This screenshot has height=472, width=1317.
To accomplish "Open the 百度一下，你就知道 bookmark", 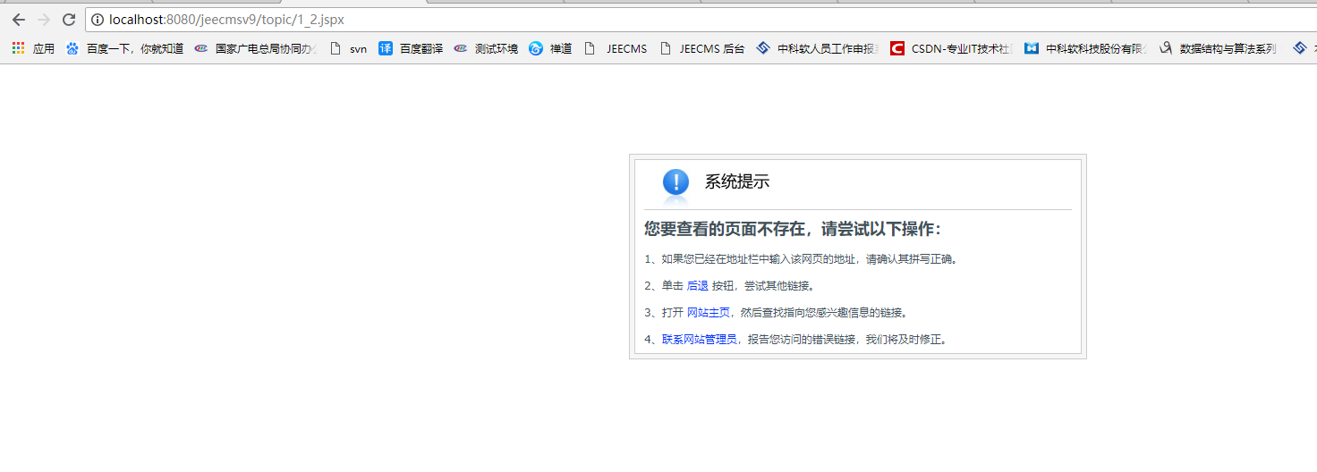I will 124,48.
